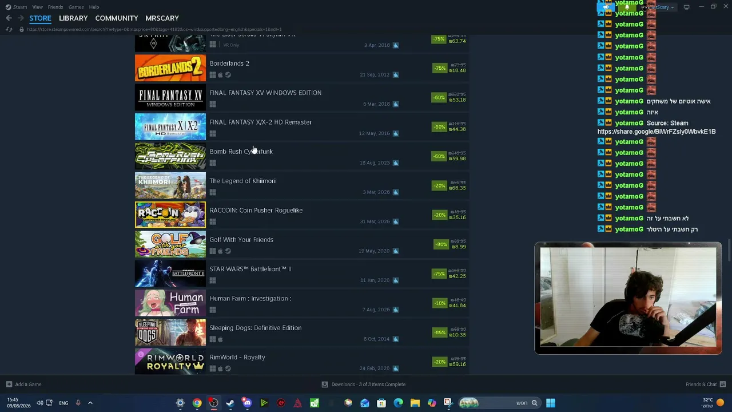Open RACCOIN: Coin Pusher Roguelike title
The width and height of the screenshot is (732, 412).
pyautogui.click(x=256, y=210)
